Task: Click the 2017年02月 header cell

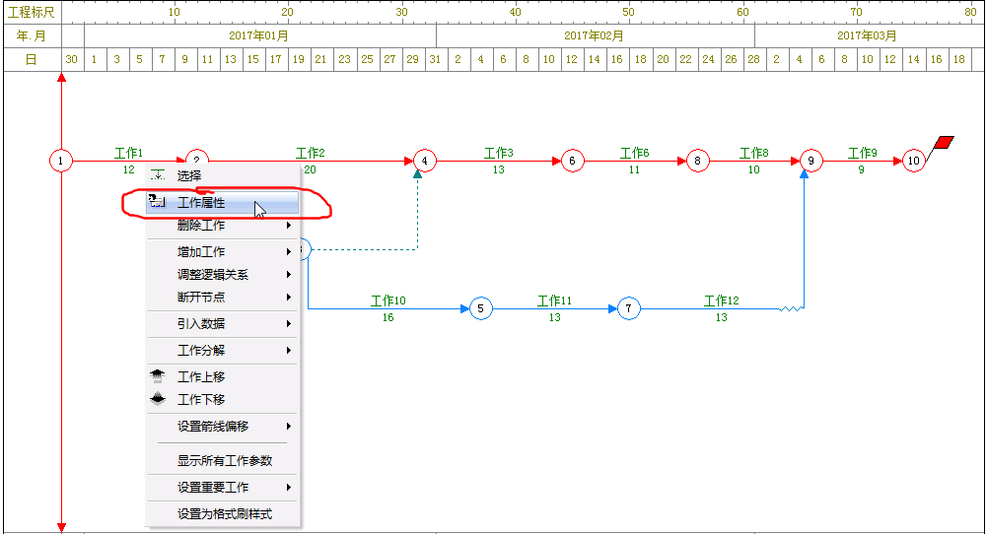Action: coord(595,35)
